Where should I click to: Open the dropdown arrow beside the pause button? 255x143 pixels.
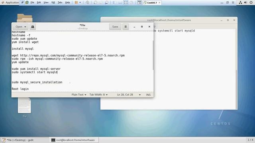click(80, 2)
